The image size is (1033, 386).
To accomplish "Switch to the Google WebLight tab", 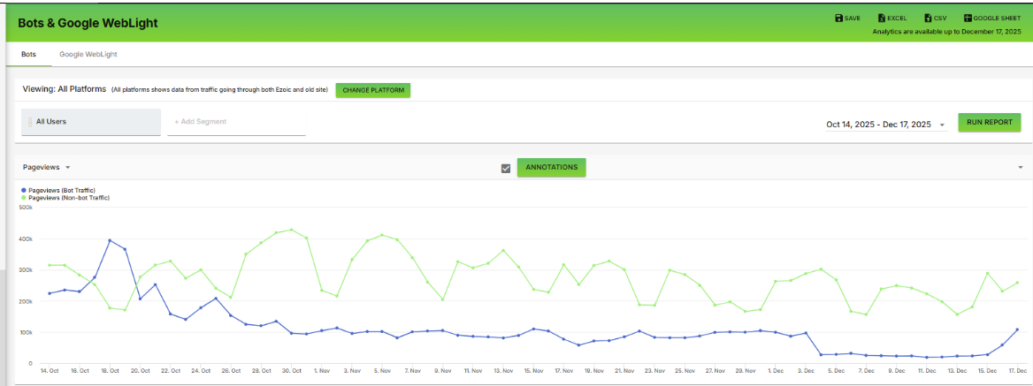I will tap(88, 55).
